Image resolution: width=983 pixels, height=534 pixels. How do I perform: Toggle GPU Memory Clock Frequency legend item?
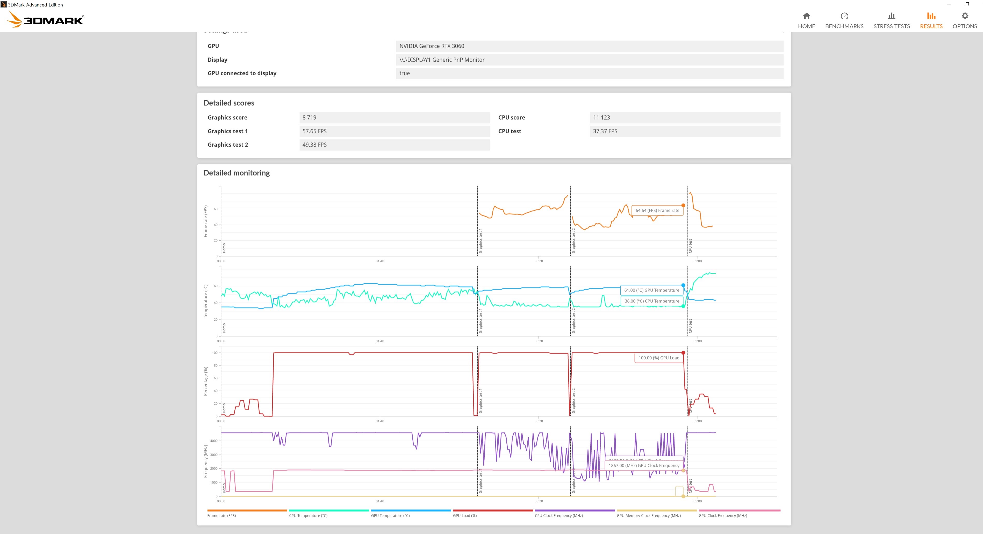pyautogui.click(x=656, y=513)
